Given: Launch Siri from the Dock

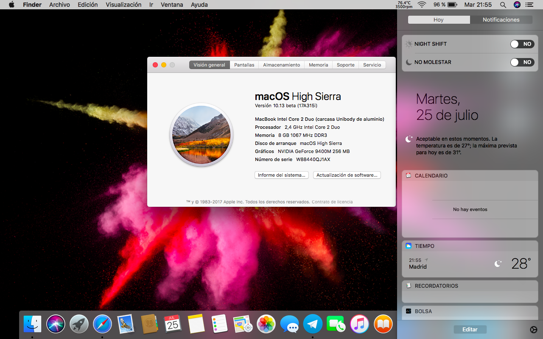Looking at the screenshot, I should [56, 324].
